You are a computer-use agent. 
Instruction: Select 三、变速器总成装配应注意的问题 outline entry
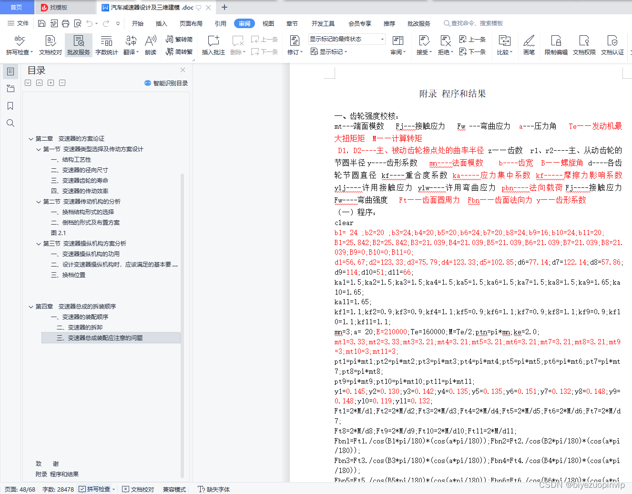click(111, 338)
